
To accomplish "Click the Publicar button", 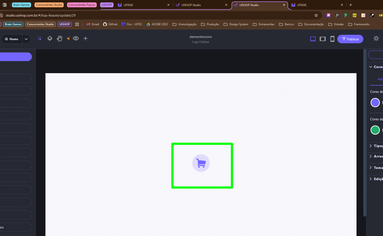I will point(350,39).
